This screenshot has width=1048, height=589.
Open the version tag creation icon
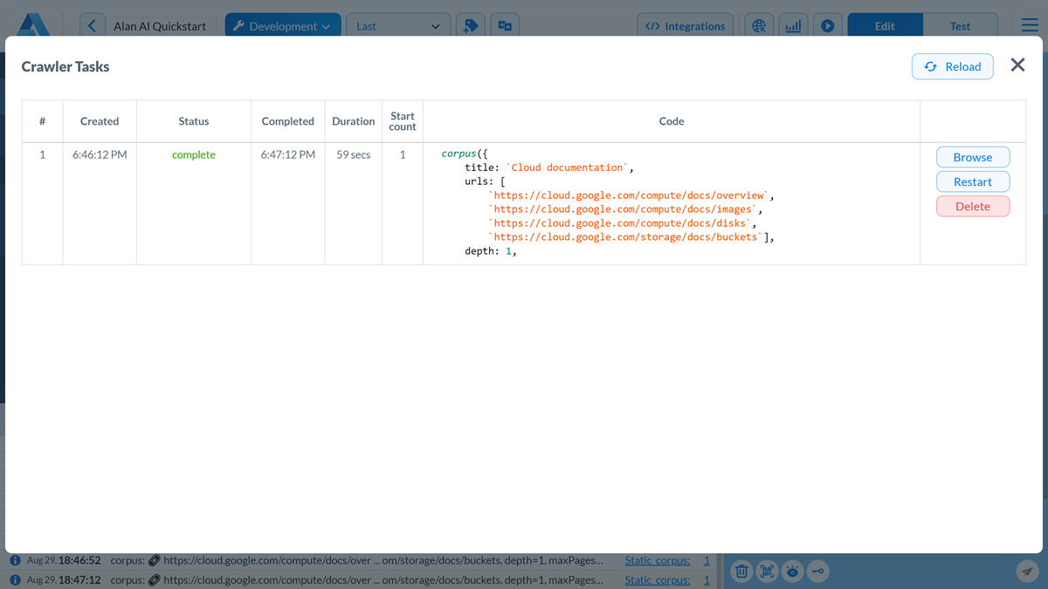tap(471, 25)
